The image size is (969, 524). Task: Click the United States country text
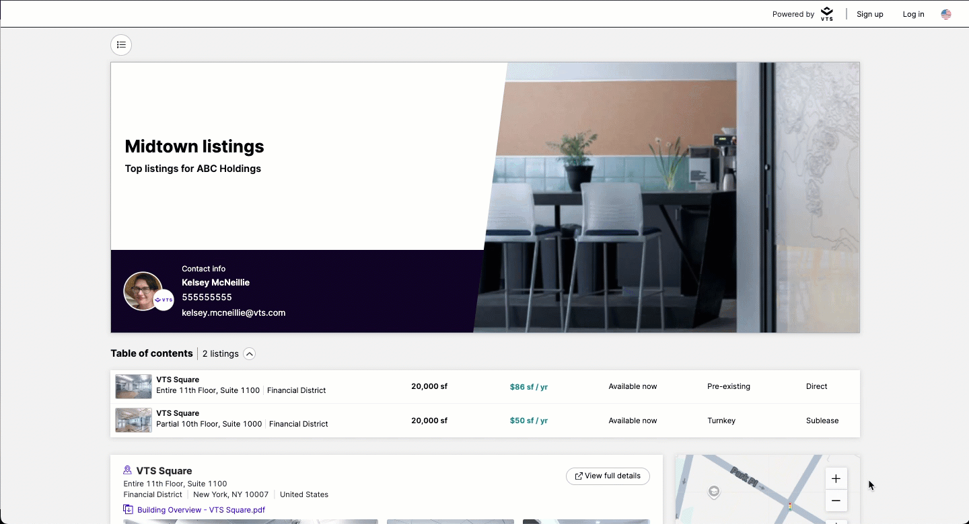click(304, 494)
